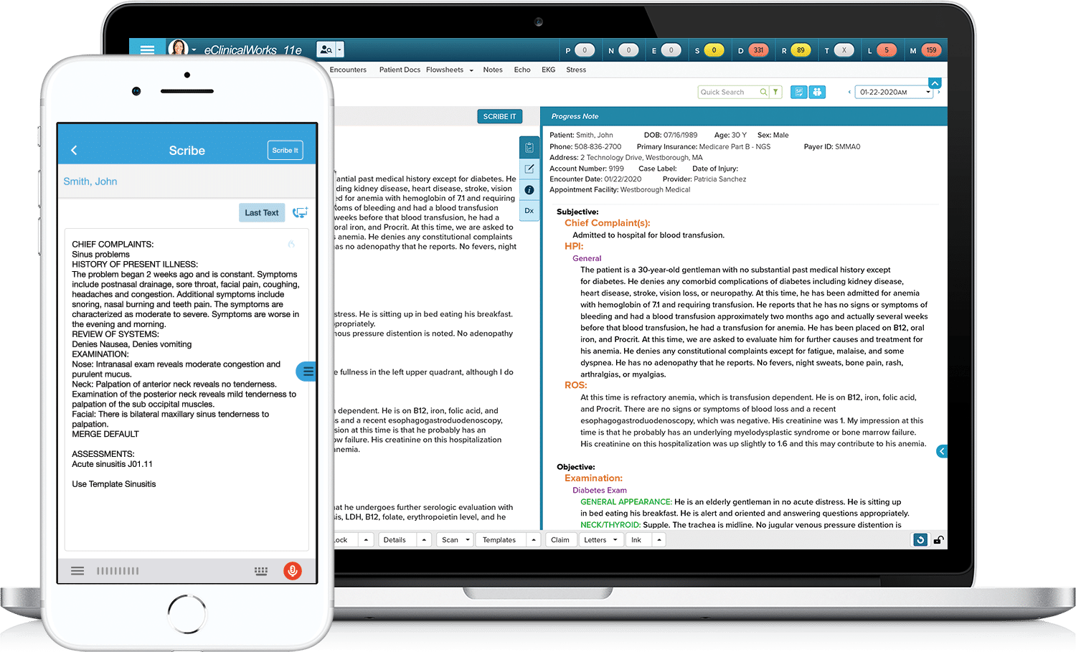The width and height of the screenshot is (1076, 652).
Task: Open the S jellybean counter showing 0
Action: (714, 50)
